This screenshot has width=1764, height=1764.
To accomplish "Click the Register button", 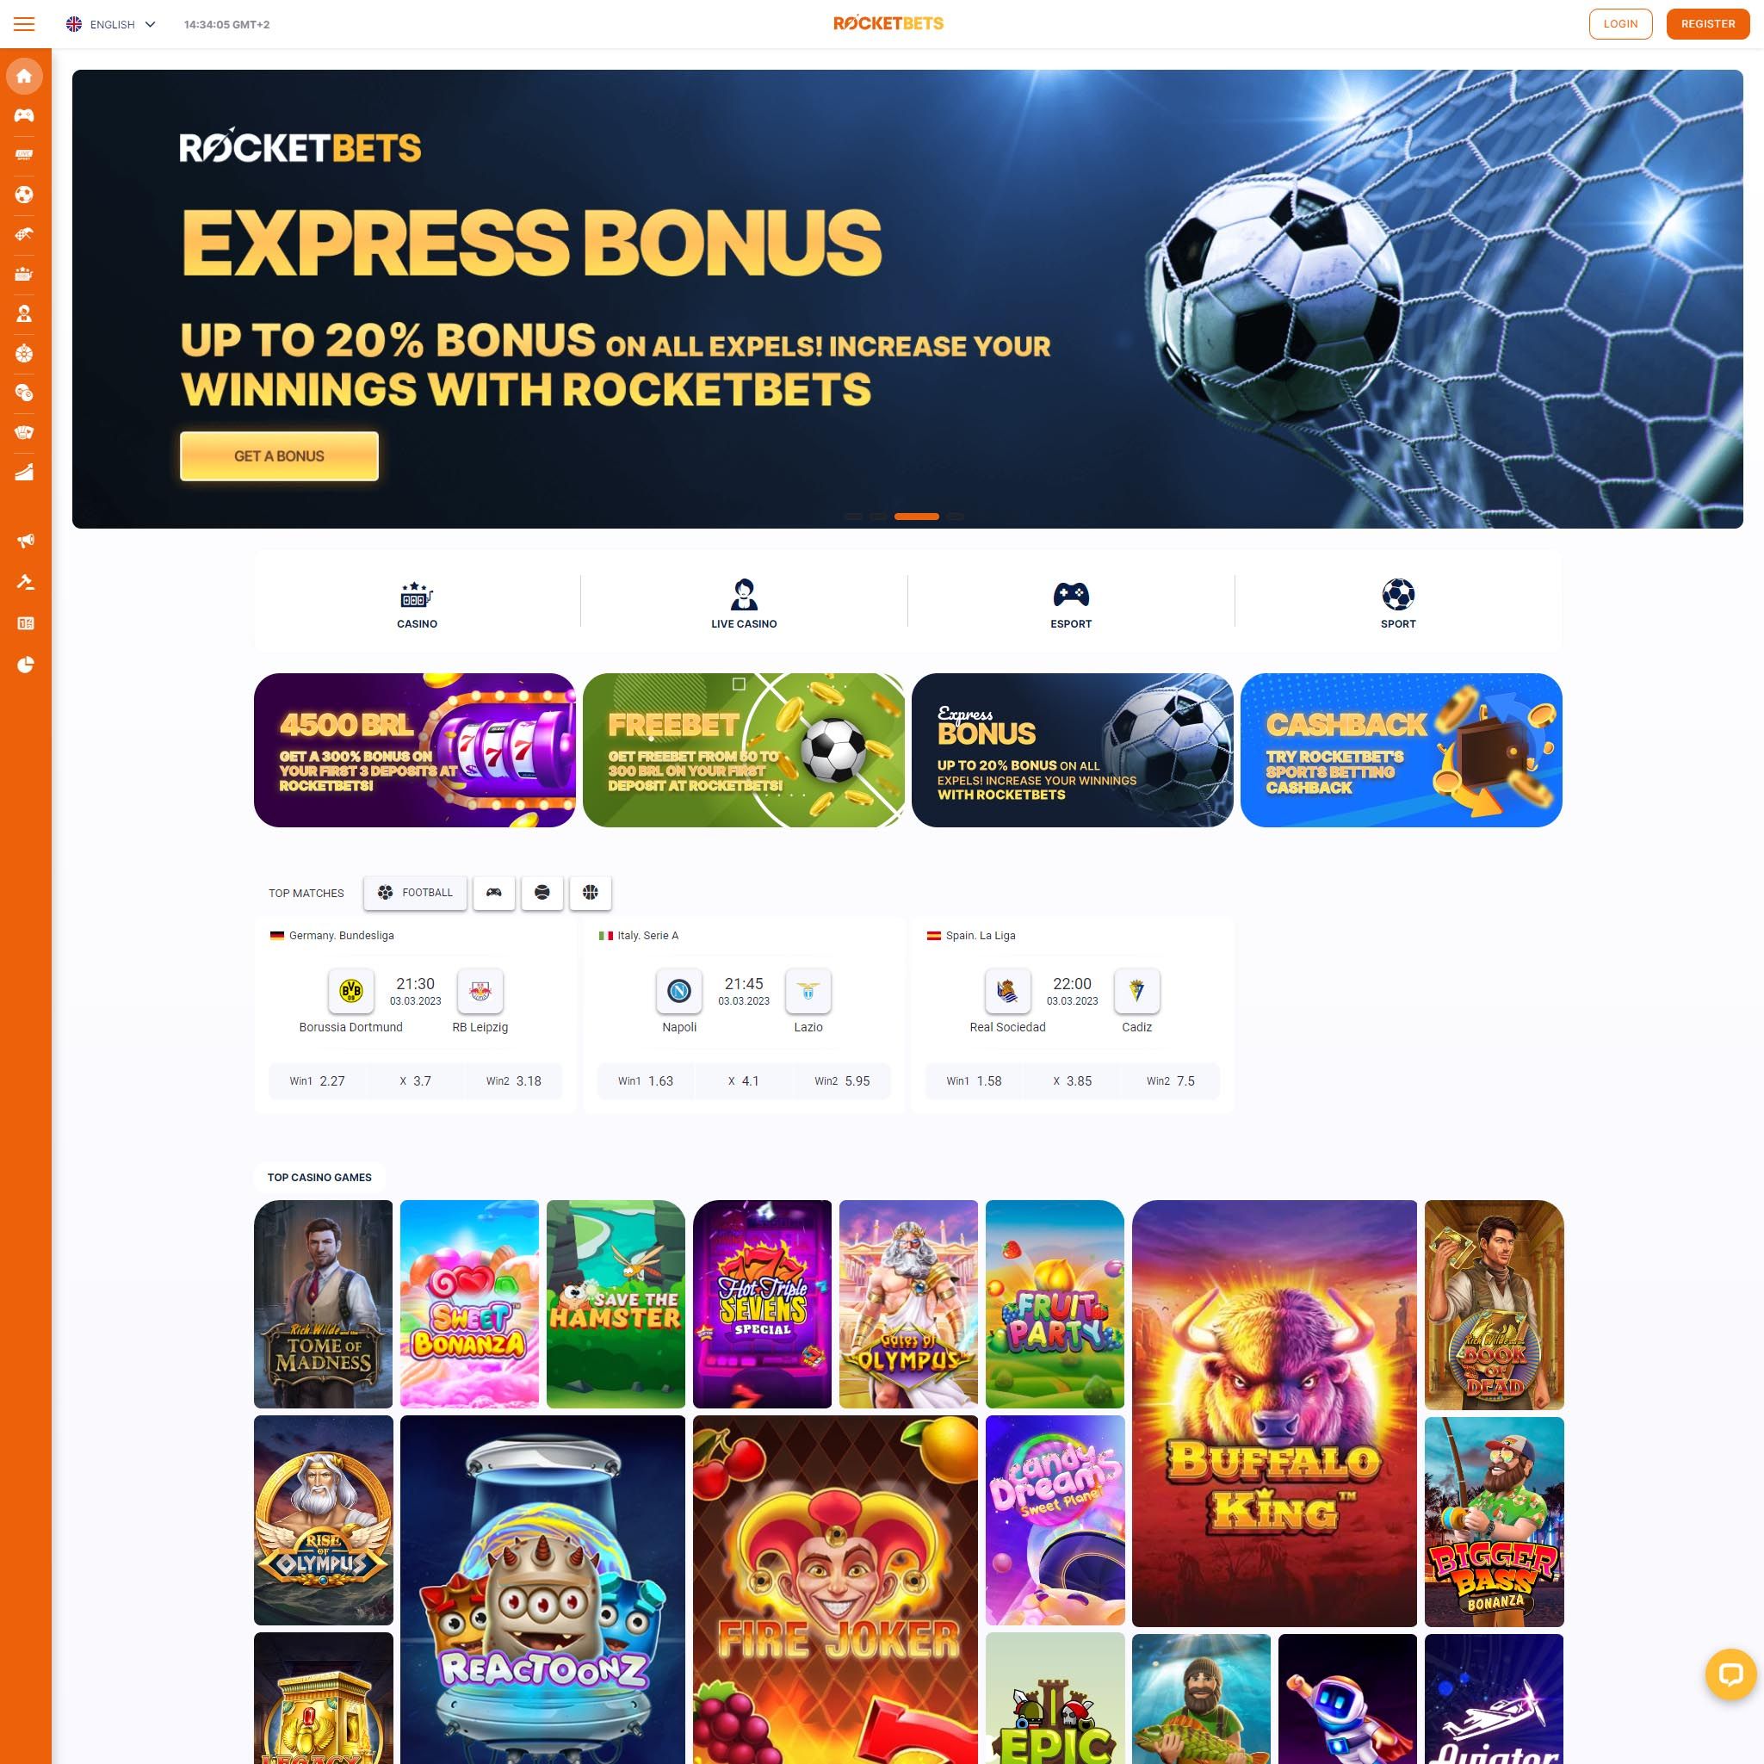I will point(1707,24).
